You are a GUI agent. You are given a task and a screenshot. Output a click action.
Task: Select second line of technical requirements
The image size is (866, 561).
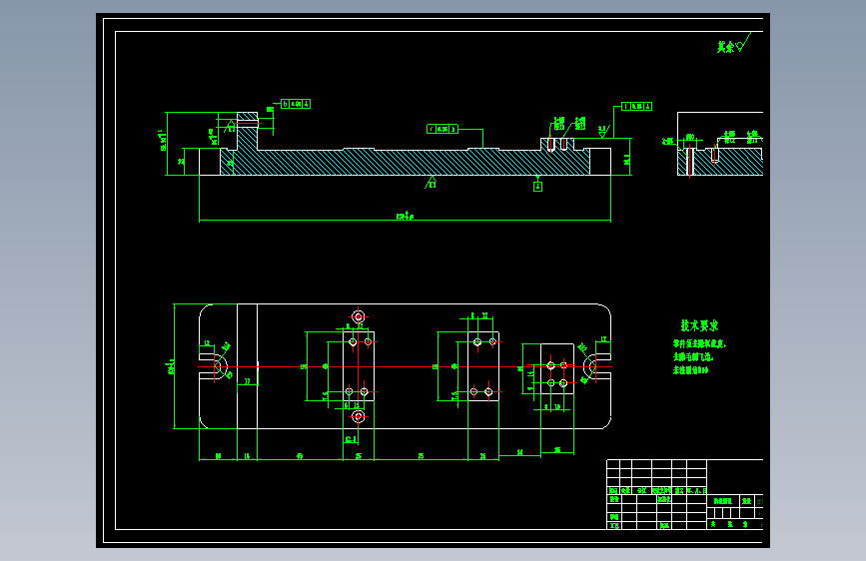point(693,357)
